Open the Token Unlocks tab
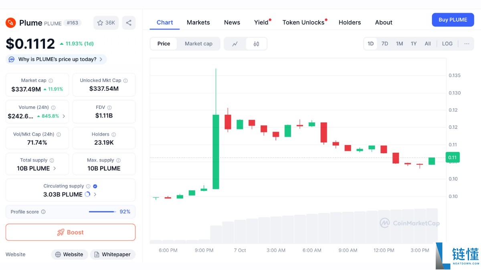Viewport: 481px width, 270px height. [x=303, y=22]
